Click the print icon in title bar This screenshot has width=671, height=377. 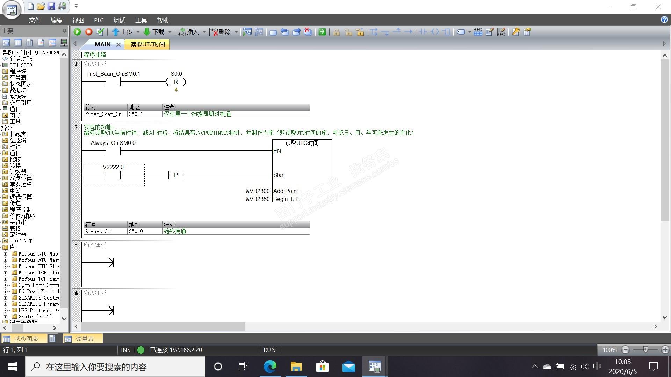tap(62, 6)
